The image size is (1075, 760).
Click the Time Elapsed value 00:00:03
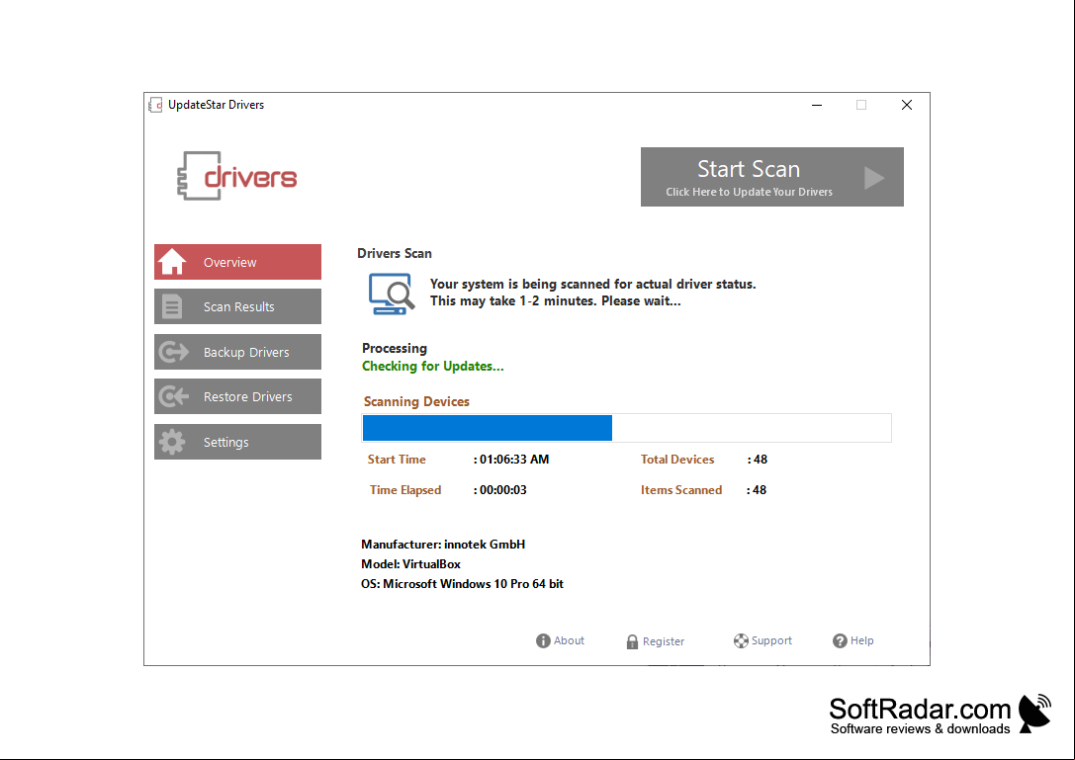pos(502,490)
